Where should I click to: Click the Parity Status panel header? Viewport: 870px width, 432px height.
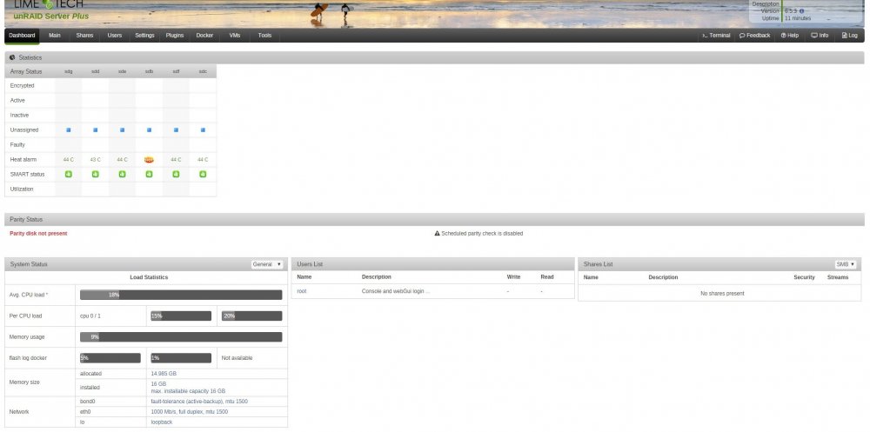(x=434, y=220)
